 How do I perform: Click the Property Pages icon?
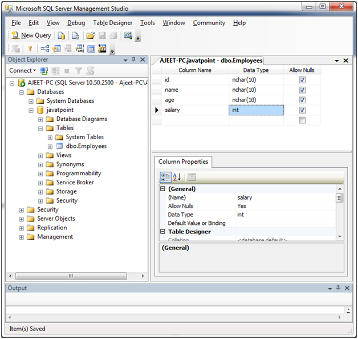[x=192, y=177]
